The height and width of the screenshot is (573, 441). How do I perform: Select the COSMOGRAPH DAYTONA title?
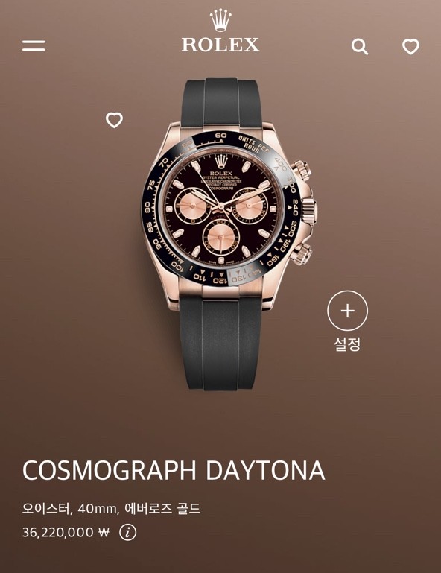click(174, 470)
